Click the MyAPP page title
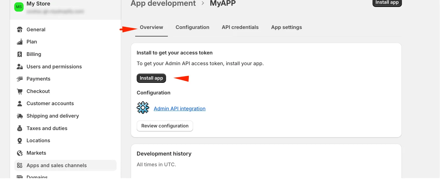Screen dimensions: 440x179 point(223,3)
